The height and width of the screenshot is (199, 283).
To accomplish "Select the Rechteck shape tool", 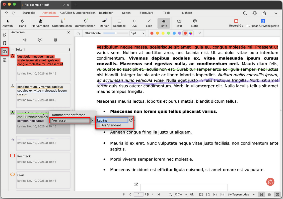I will 119,23.
